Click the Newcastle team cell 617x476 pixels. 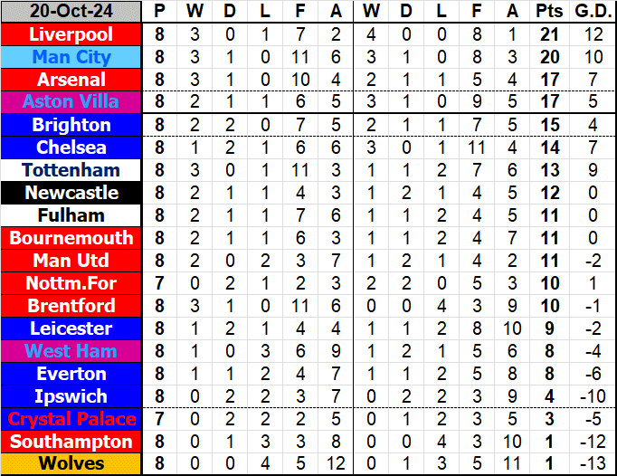point(71,193)
